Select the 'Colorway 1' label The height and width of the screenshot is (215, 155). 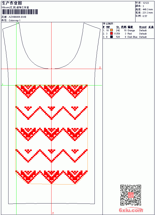pyautogui.click(x=14, y=20)
